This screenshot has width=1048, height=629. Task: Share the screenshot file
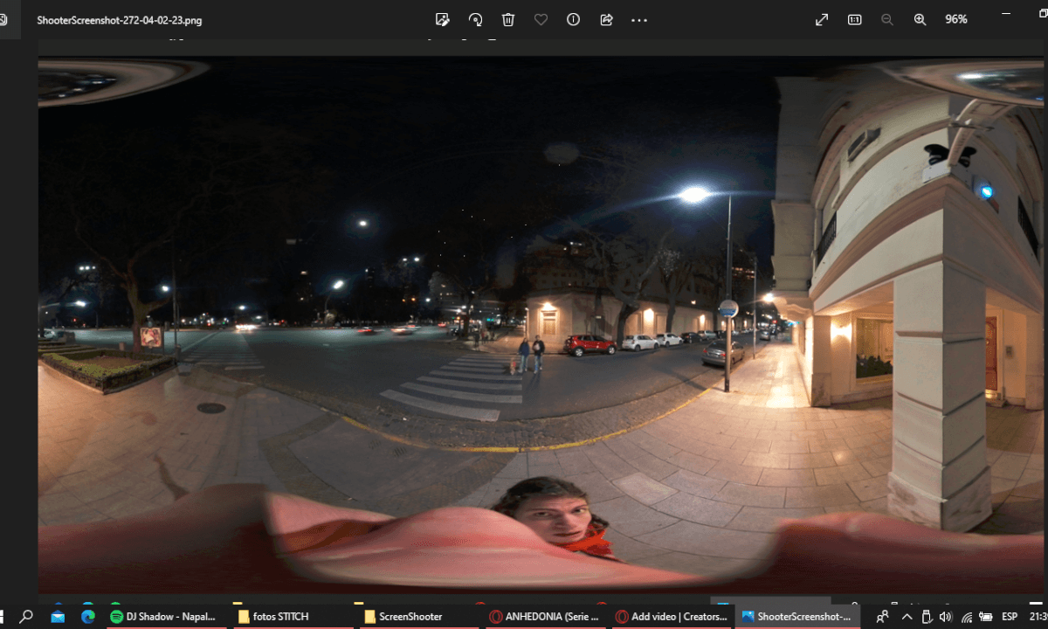[606, 19]
